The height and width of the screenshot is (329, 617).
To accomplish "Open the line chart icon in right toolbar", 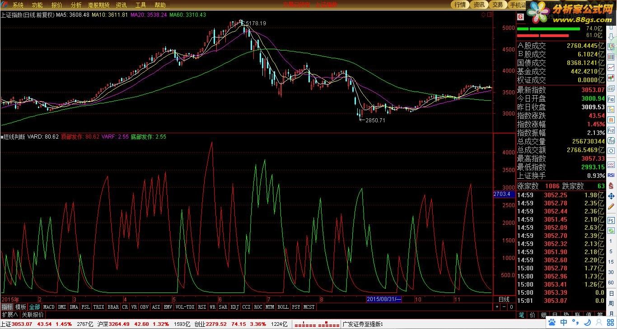I will tap(611, 68).
